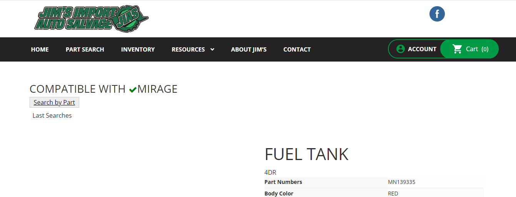Click the Body Color row label
516x197 pixels.
click(x=279, y=194)
